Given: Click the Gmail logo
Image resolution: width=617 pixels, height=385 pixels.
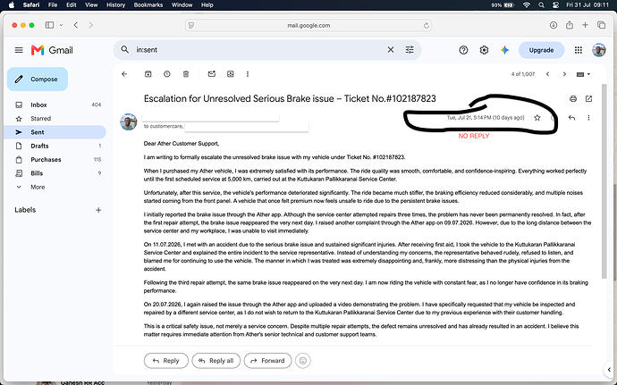Looking at the screenshot, I should tap(52, 50).
